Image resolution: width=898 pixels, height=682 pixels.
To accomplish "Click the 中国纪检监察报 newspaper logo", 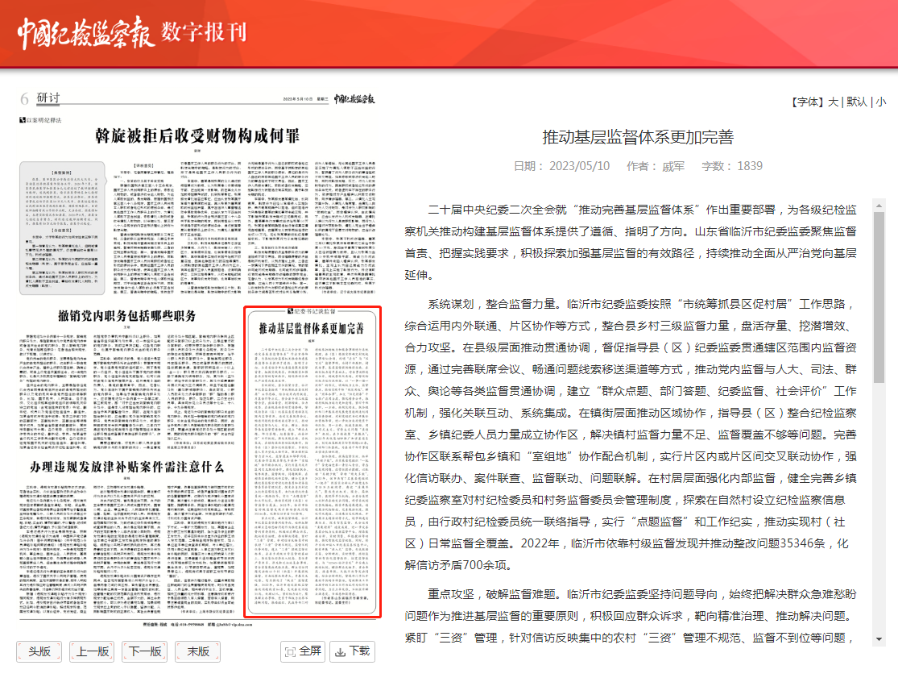I will [86, 33].
